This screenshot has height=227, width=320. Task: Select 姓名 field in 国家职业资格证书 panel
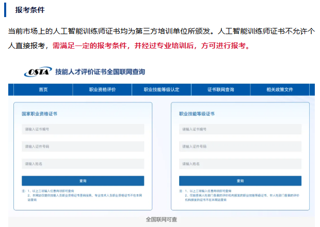(x=83, y=164)
